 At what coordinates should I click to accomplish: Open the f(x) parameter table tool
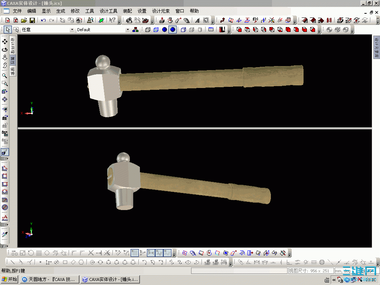[x=255, y=20]
